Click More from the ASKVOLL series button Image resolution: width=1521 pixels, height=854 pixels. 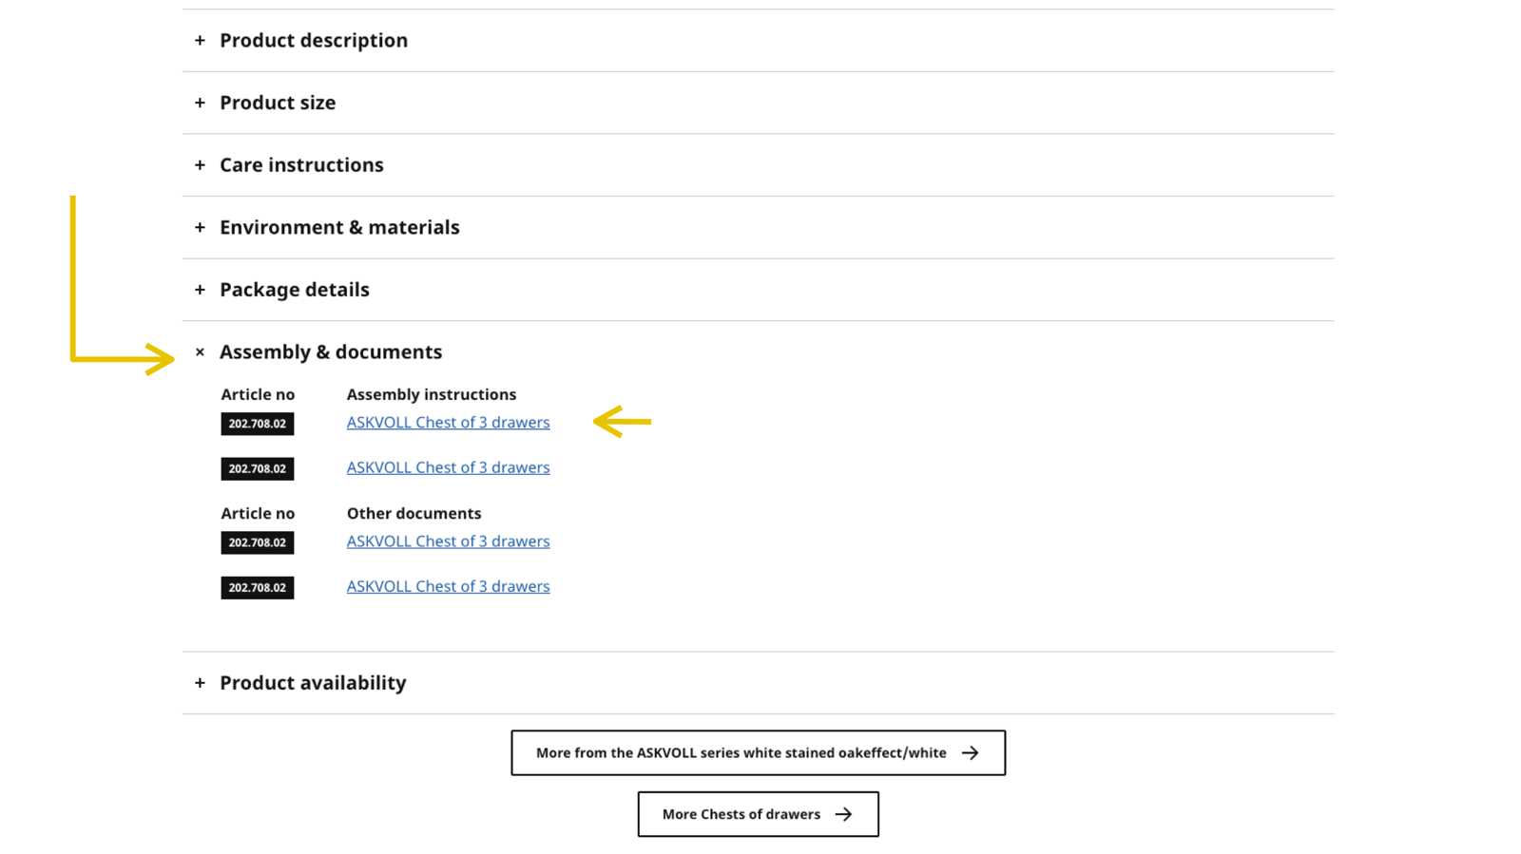(x=741, y=752)
